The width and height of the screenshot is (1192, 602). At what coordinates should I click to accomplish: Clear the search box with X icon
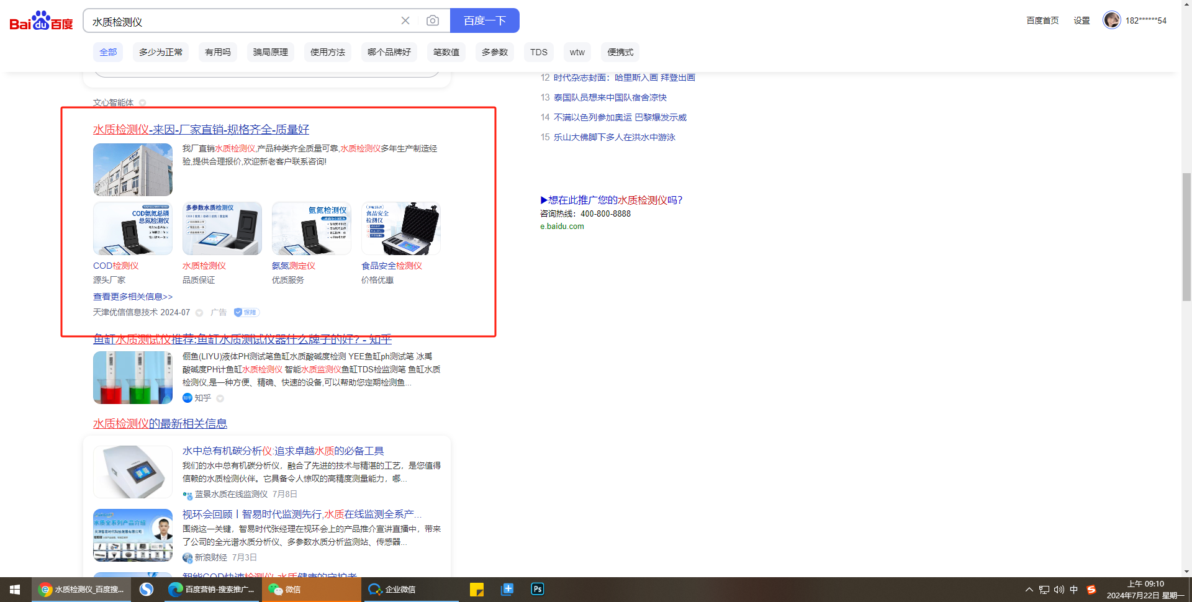(405, 21)
